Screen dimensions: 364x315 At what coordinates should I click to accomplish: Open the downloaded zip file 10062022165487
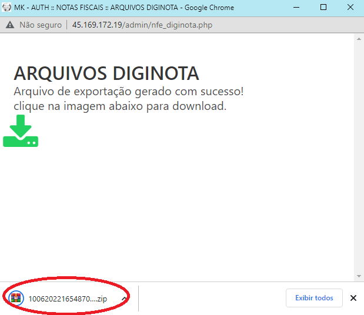click(68, 299)
